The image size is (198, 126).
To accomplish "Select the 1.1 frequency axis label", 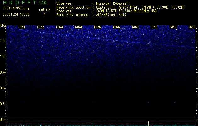I will click(x=3, y=41).
